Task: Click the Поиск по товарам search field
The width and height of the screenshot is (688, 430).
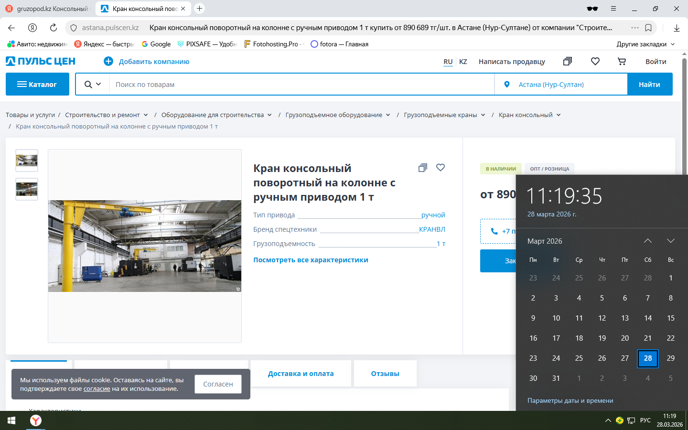Action: click(301, 85)
